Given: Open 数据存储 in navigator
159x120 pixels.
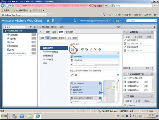Looking at the screenshot, I should (x=14, y=46).
